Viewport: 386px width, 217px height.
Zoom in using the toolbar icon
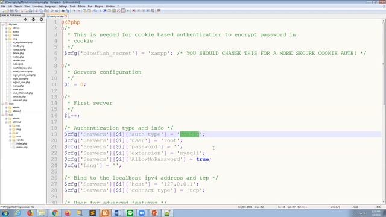(x=74, y=11)
